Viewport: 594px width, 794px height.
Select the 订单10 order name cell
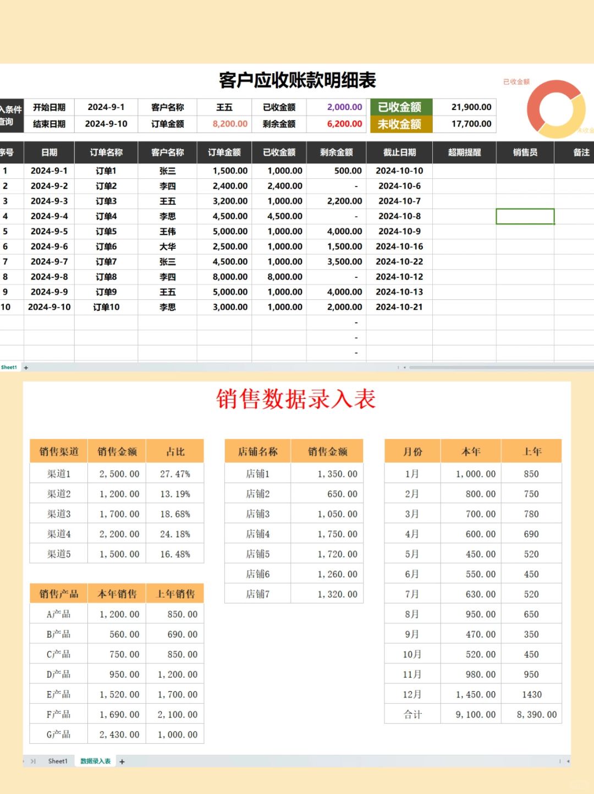[x=106, y=307]
